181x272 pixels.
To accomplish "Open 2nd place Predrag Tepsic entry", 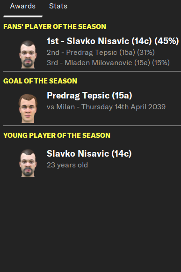I will point(101,53).
